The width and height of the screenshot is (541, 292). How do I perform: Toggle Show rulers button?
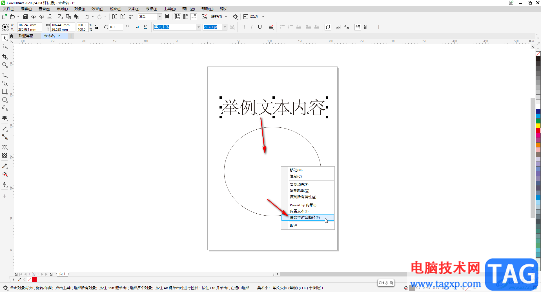point(178,17)
